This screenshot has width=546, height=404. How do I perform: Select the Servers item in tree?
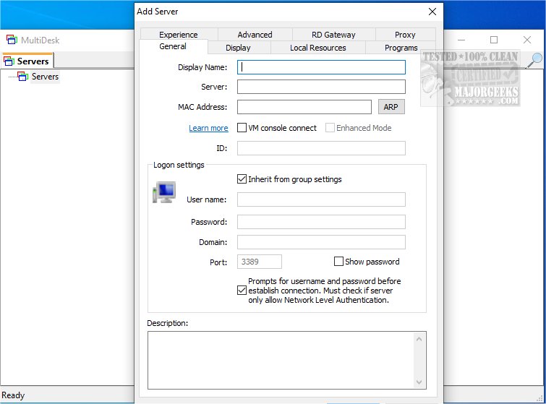(45, 77)
